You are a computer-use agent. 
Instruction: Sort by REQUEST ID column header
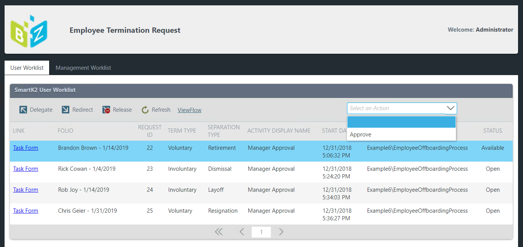[150, 131]
